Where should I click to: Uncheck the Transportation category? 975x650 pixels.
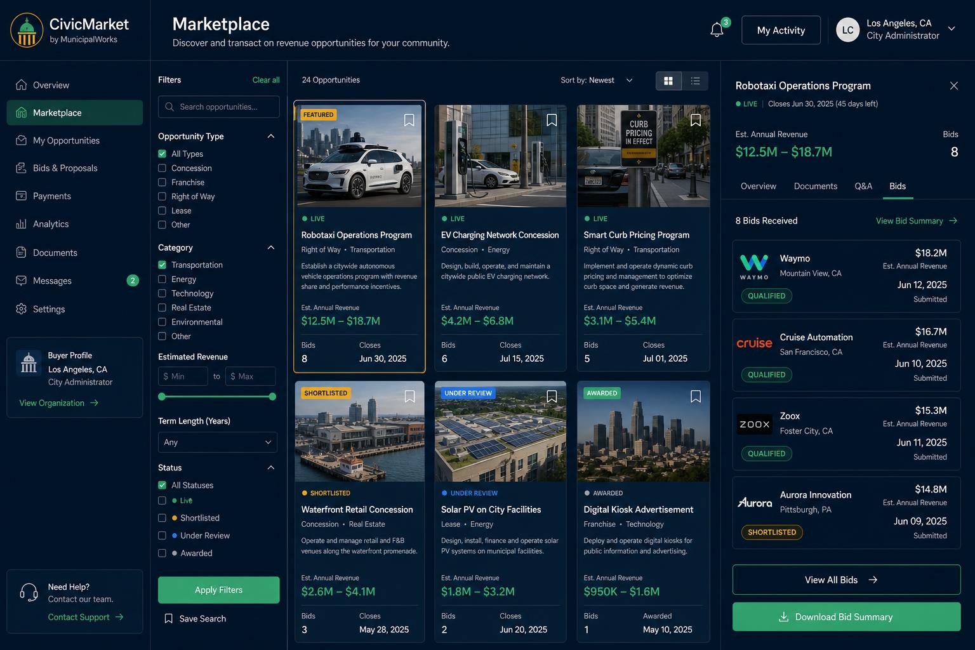coord(162,265)
